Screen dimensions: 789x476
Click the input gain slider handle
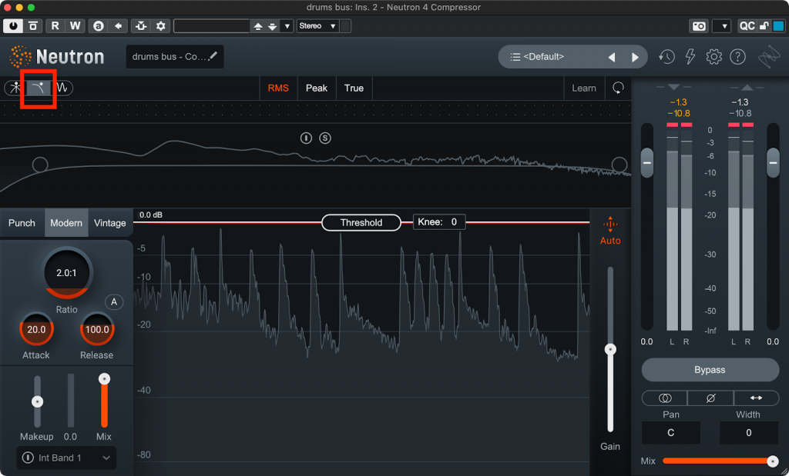pyautogui.click(x=647, y=163)
